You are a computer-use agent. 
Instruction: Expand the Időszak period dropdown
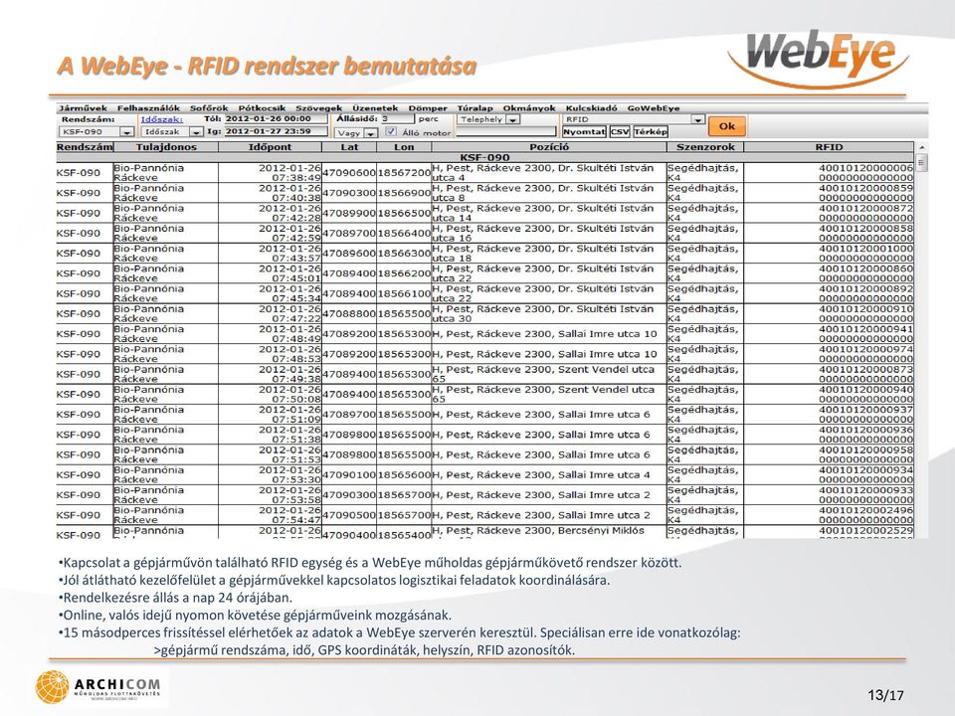[196, 132]
